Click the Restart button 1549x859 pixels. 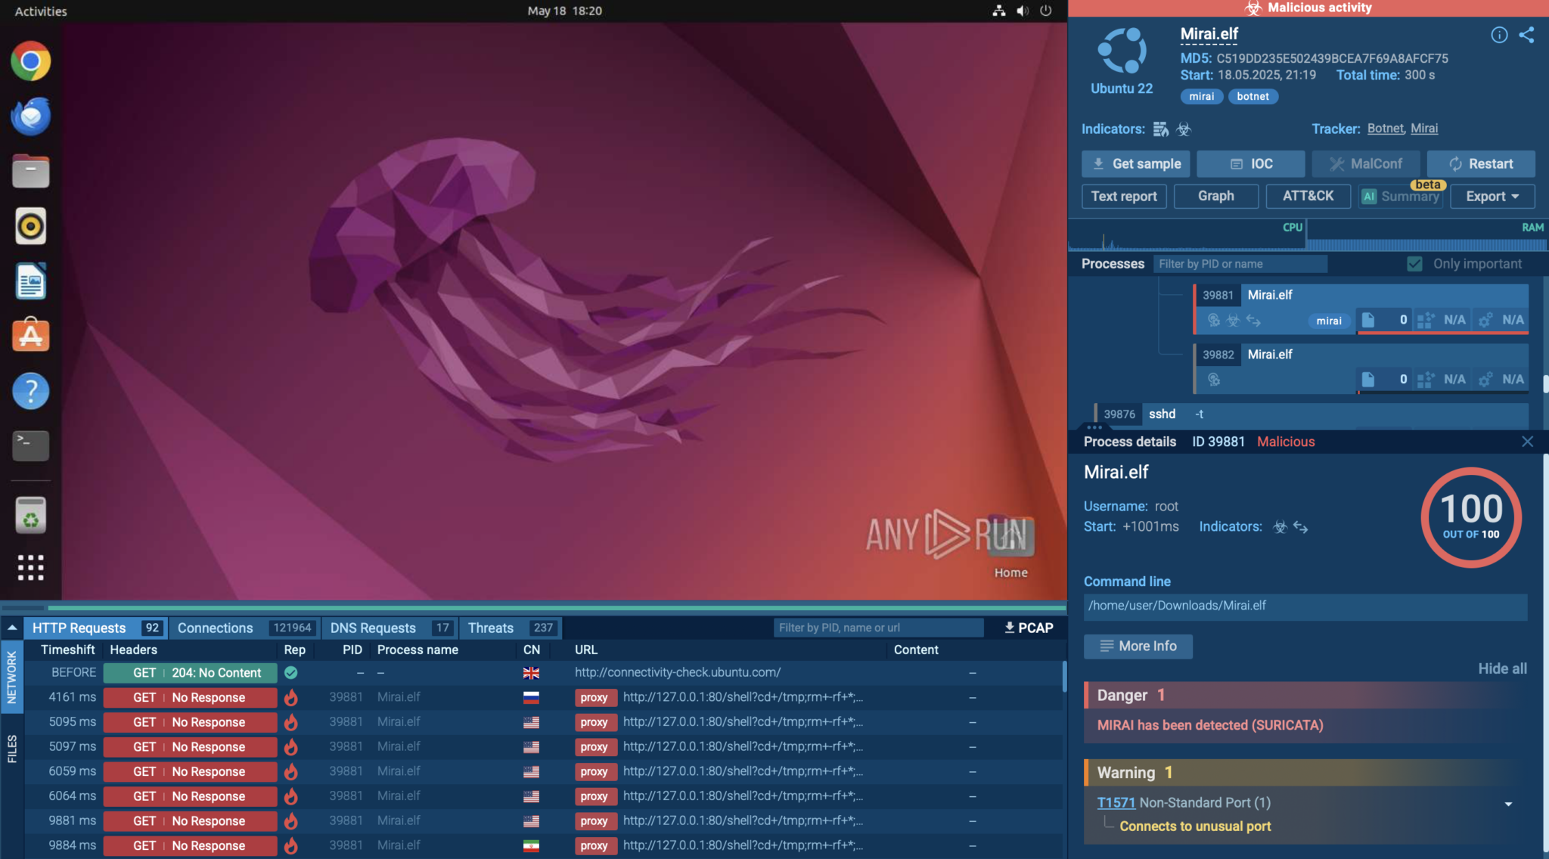[x=1479, y=163]
